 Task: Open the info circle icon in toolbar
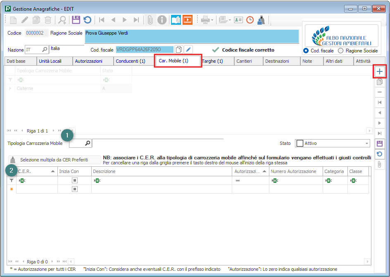tap(162, 19)
